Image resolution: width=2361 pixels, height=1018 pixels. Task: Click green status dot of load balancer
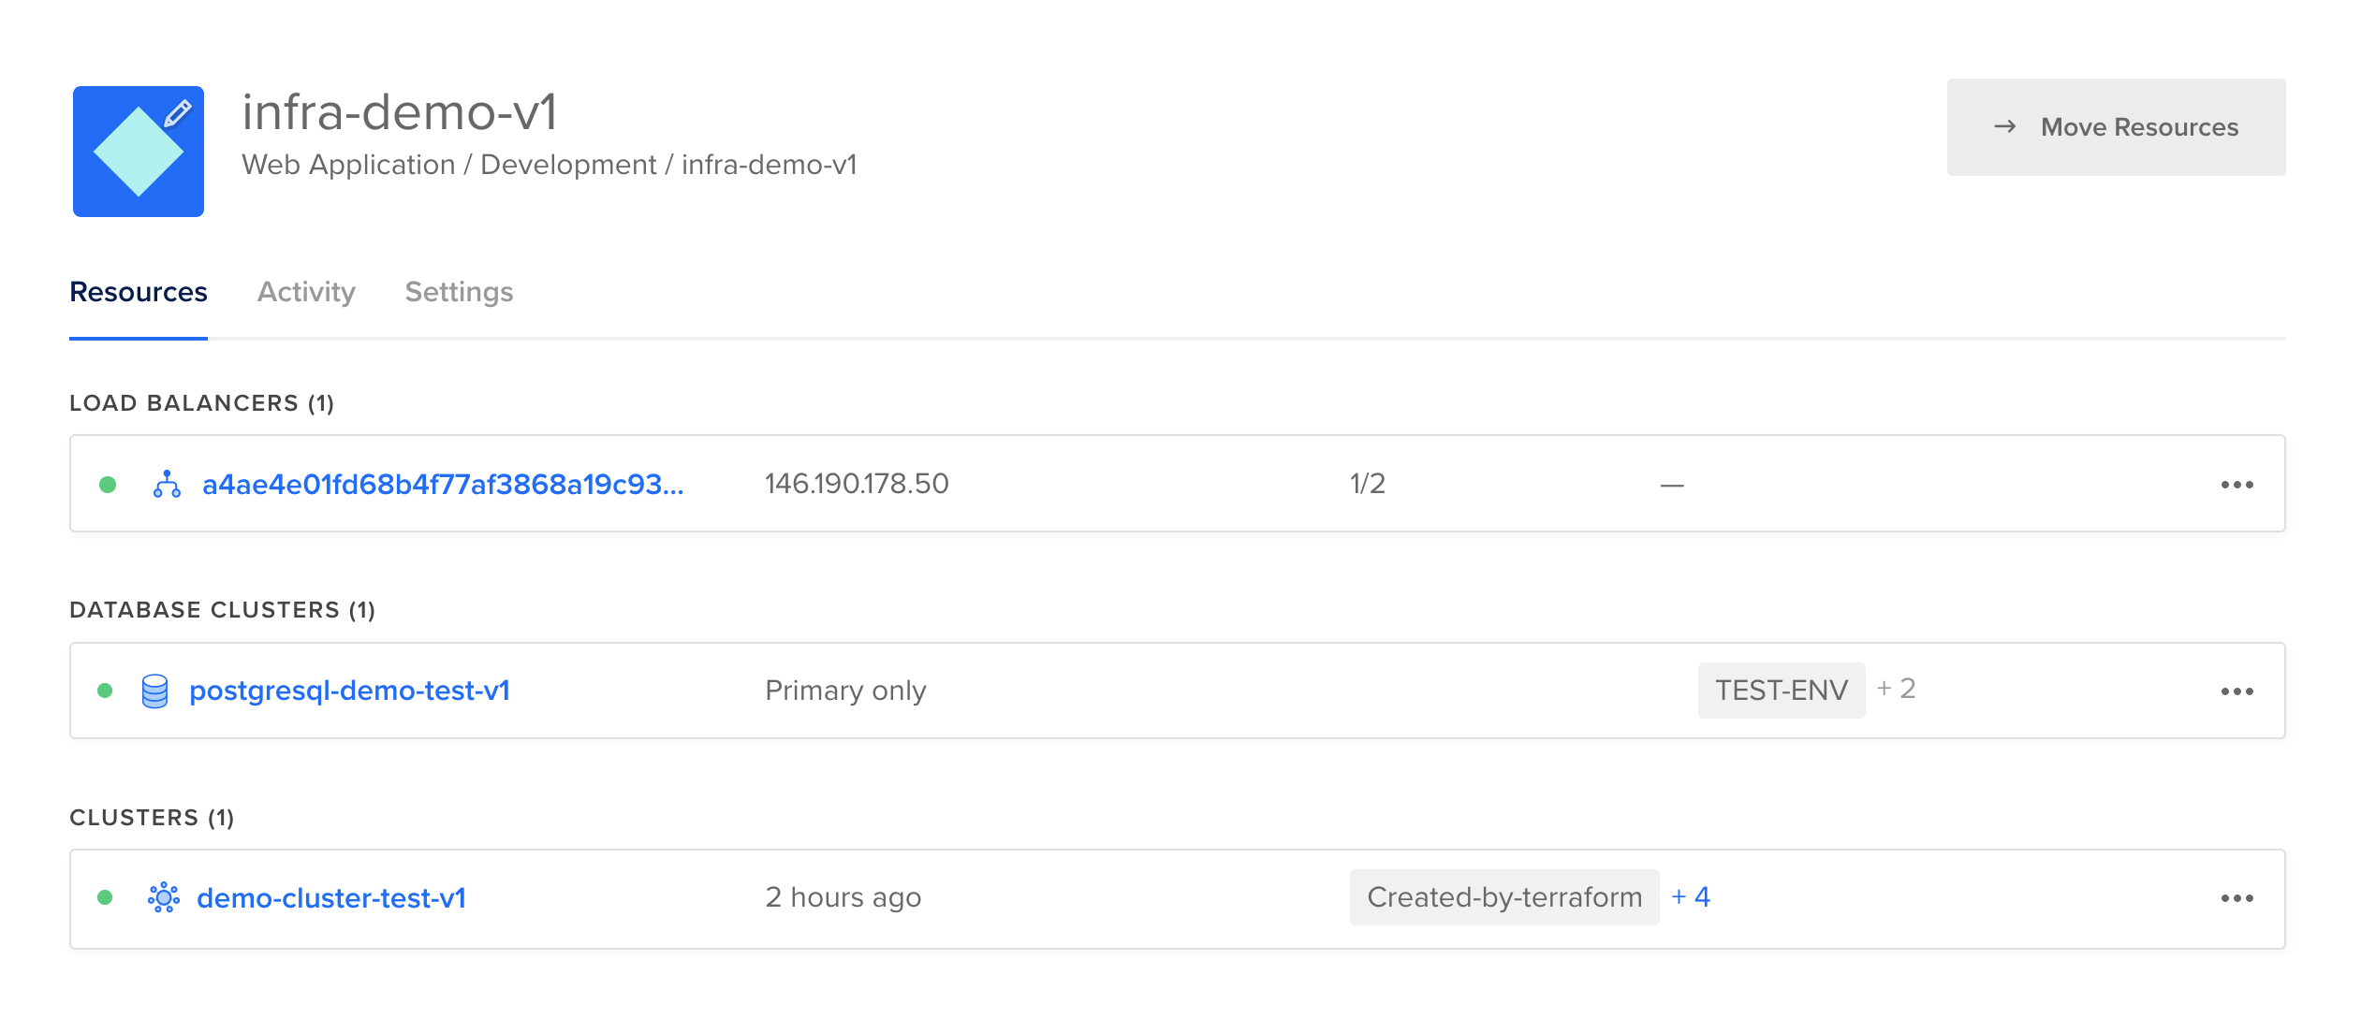click(x=108, y=484)
